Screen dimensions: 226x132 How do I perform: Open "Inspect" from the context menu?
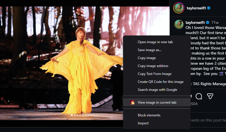coord(157,123)
